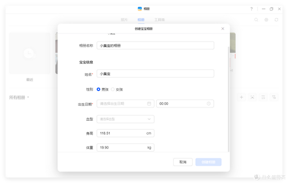Click the plus add album icon
The height and width of the screenshot is (183, 288).
[241, 97]
